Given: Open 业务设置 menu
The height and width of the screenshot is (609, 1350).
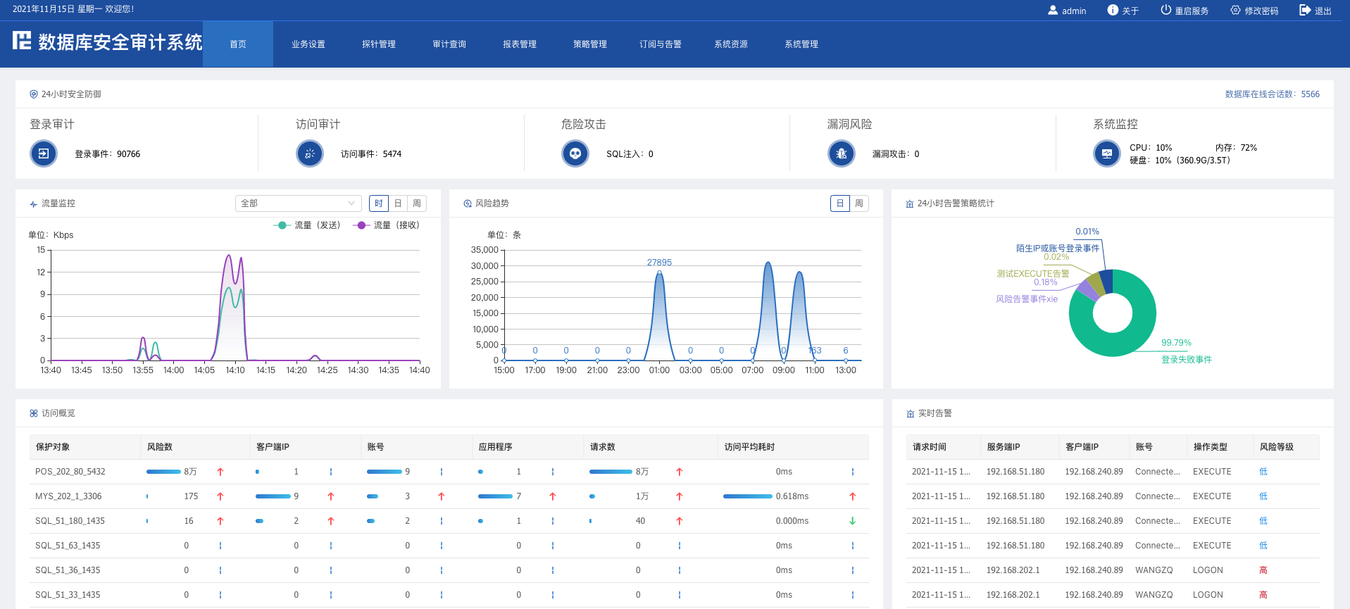Looking at the screenshot, I should point(308,44).
